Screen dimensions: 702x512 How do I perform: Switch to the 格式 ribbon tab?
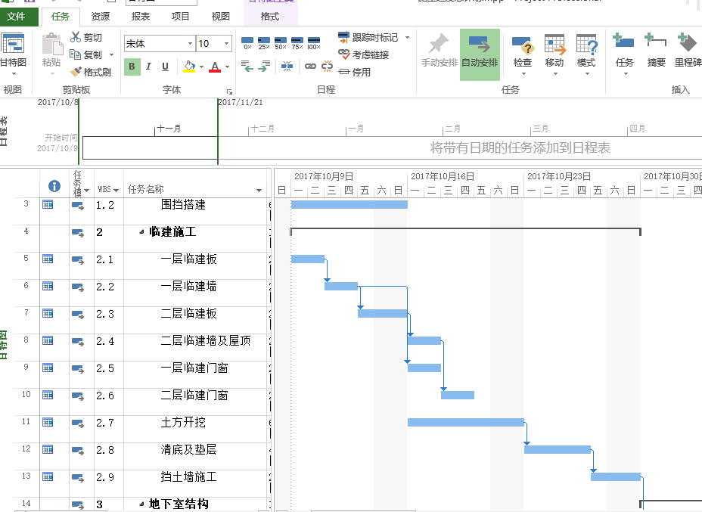(x=270, y=17)
